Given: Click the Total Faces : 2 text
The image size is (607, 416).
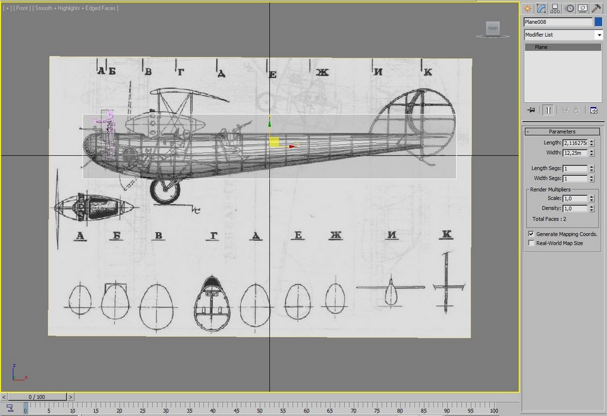Looking at the screenshot, I should pos(549,219).
